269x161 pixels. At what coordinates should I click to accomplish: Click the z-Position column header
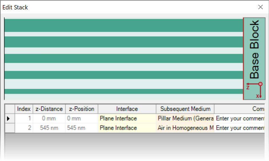(82, 109)
